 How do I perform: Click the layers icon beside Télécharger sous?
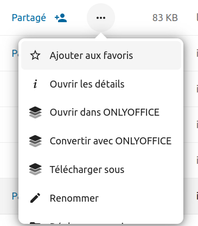[x=35, y=169]
